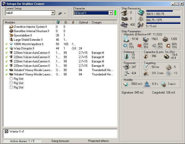Viewport: 185px width, 144px height.
Task: Click the thermal resistance icon
Action: (x=140, y=45)
